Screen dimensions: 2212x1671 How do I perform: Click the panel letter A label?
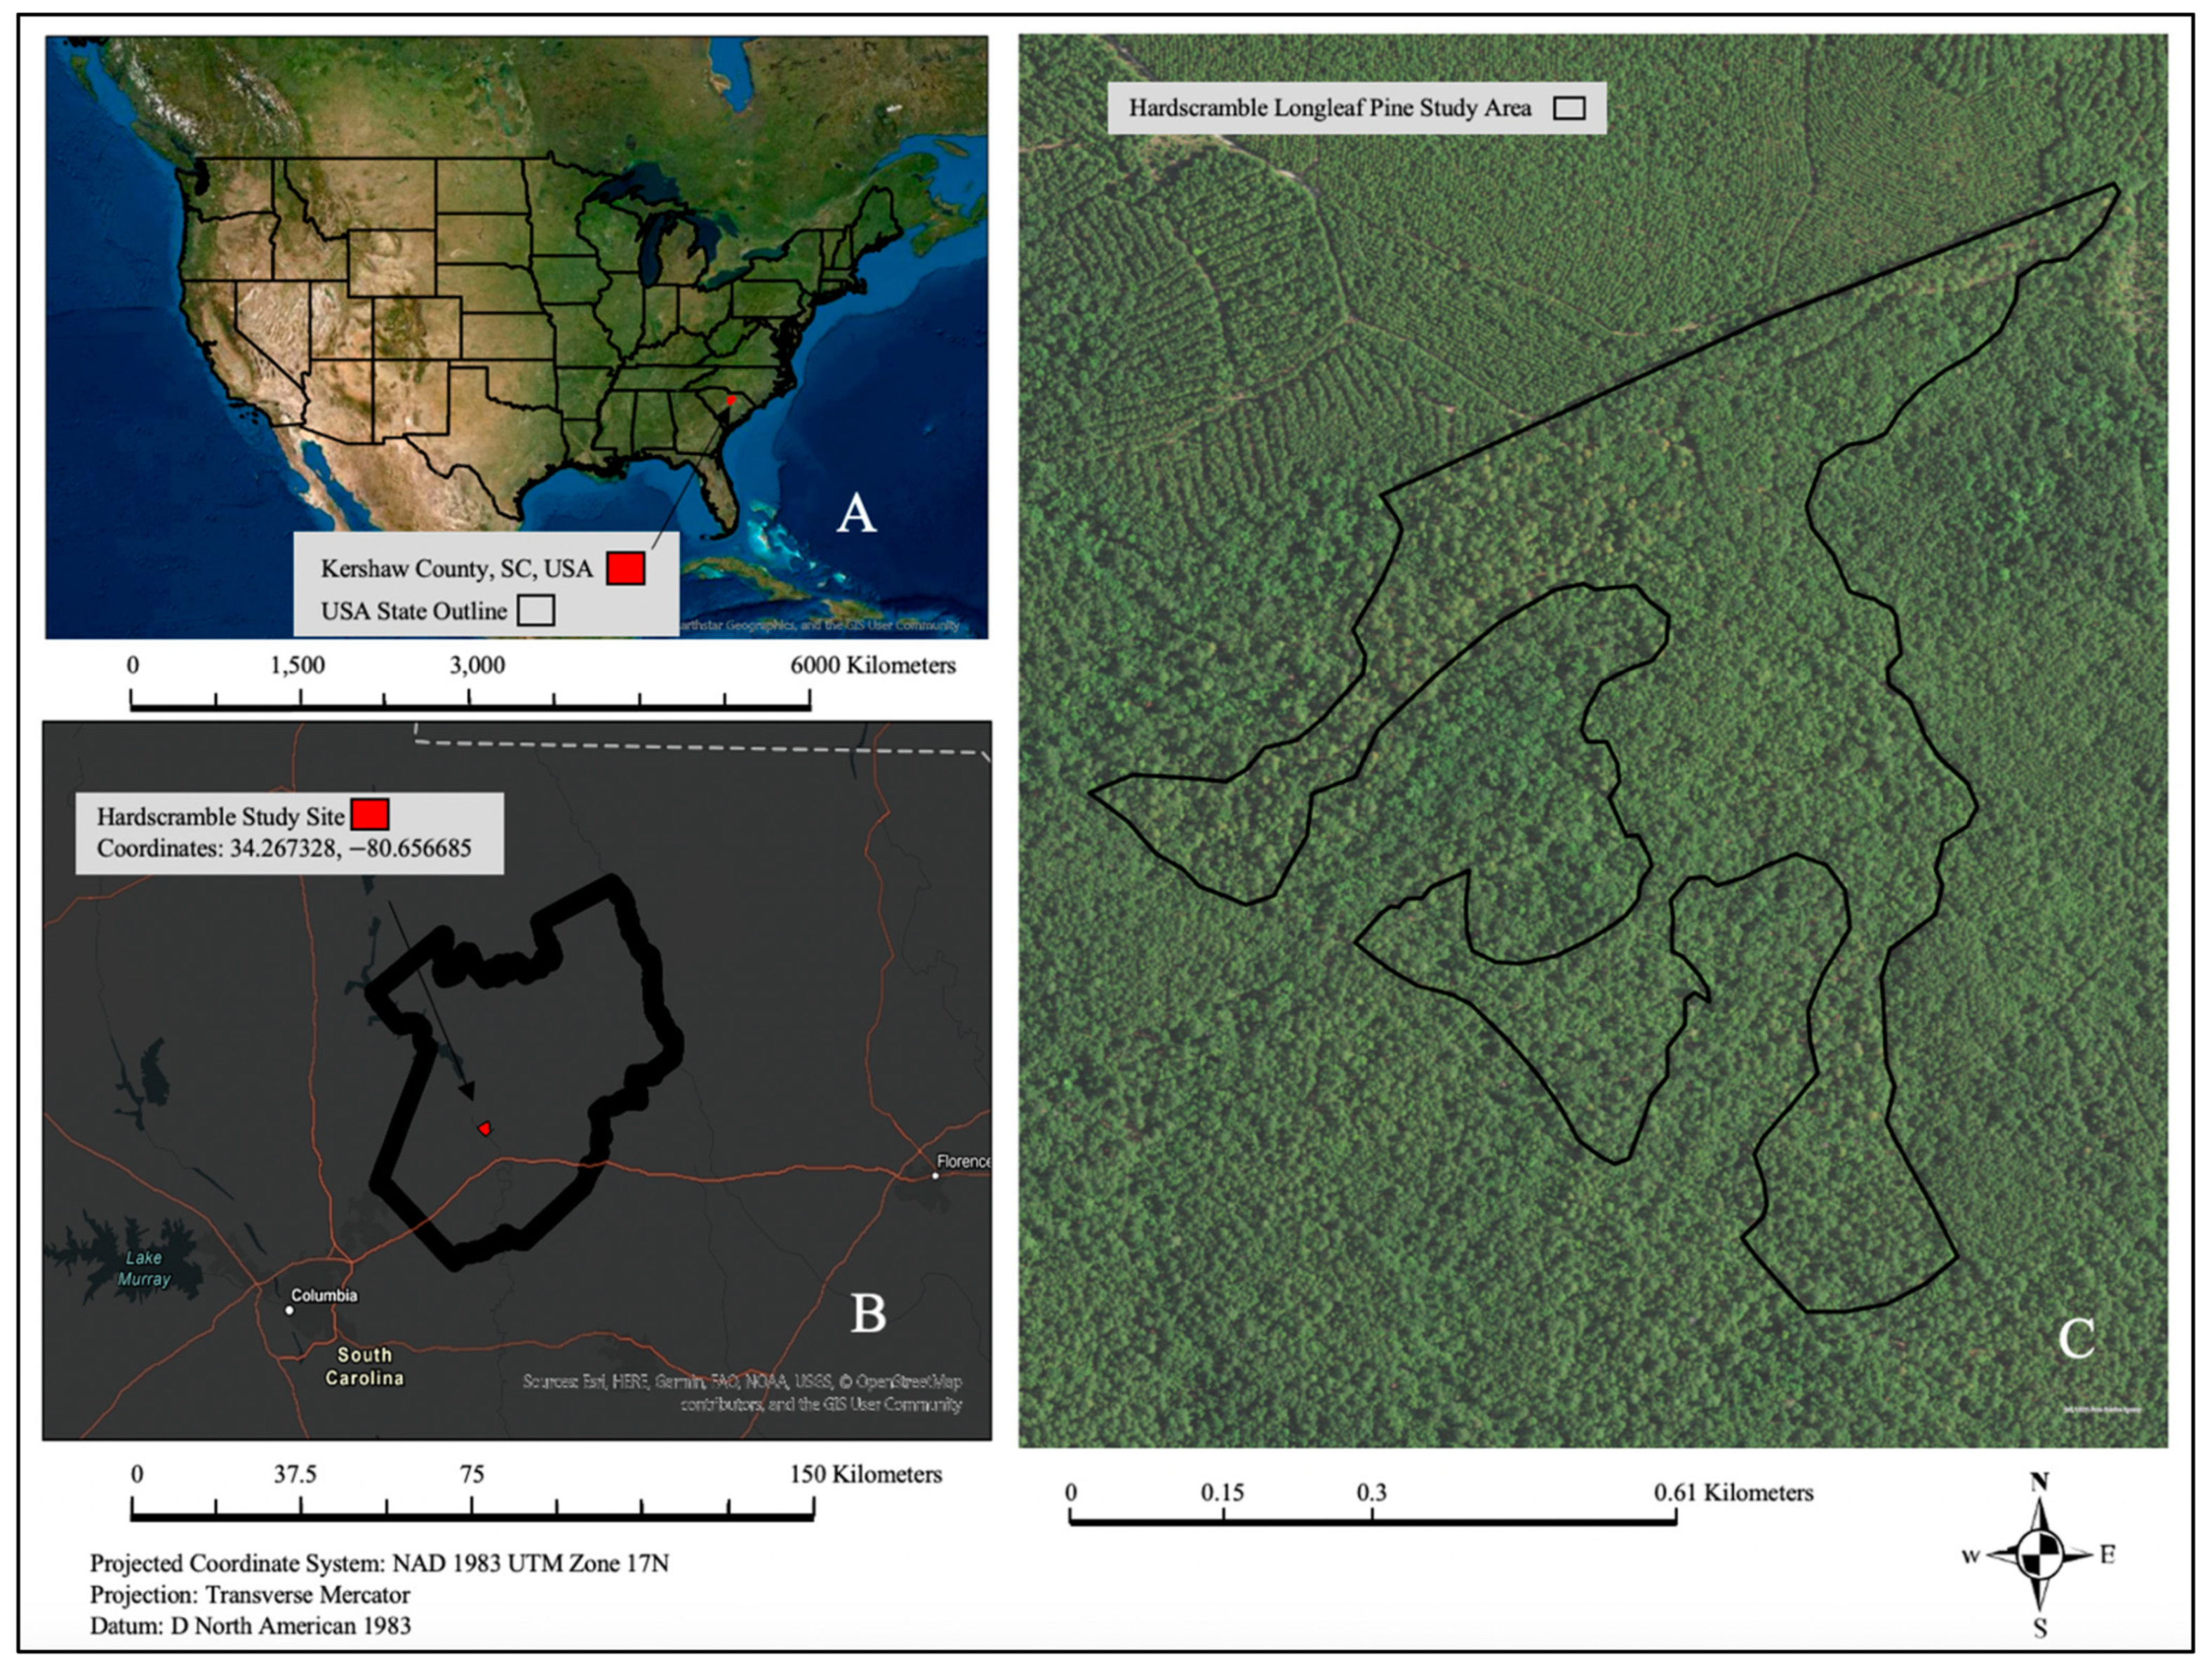(x=856, y=514)
